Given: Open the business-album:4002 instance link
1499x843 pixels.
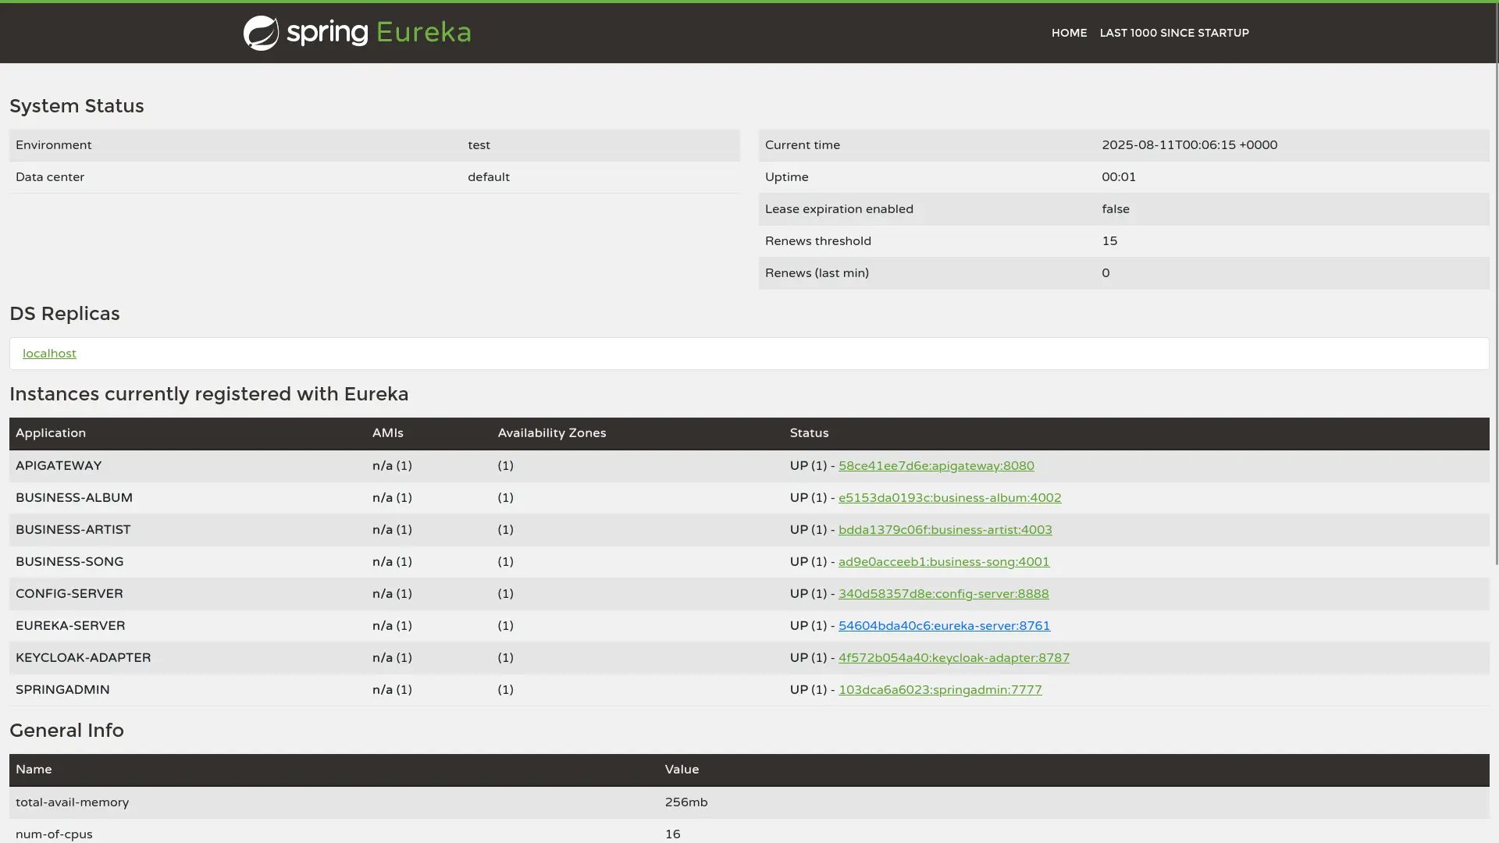Looking at the screenshot, I should click(949, 498).
